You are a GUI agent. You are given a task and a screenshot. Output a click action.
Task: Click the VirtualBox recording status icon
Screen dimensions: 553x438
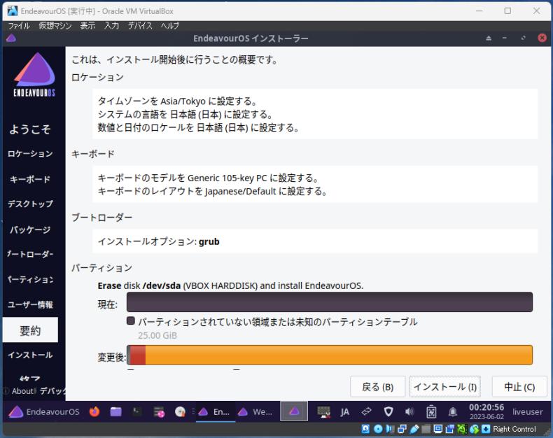click(450, 429)
